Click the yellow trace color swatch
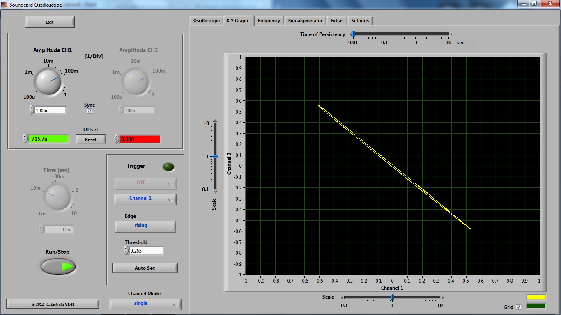 pos(536,297)
